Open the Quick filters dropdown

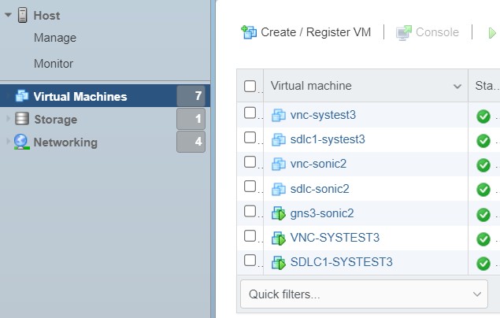tap(364, 294)
